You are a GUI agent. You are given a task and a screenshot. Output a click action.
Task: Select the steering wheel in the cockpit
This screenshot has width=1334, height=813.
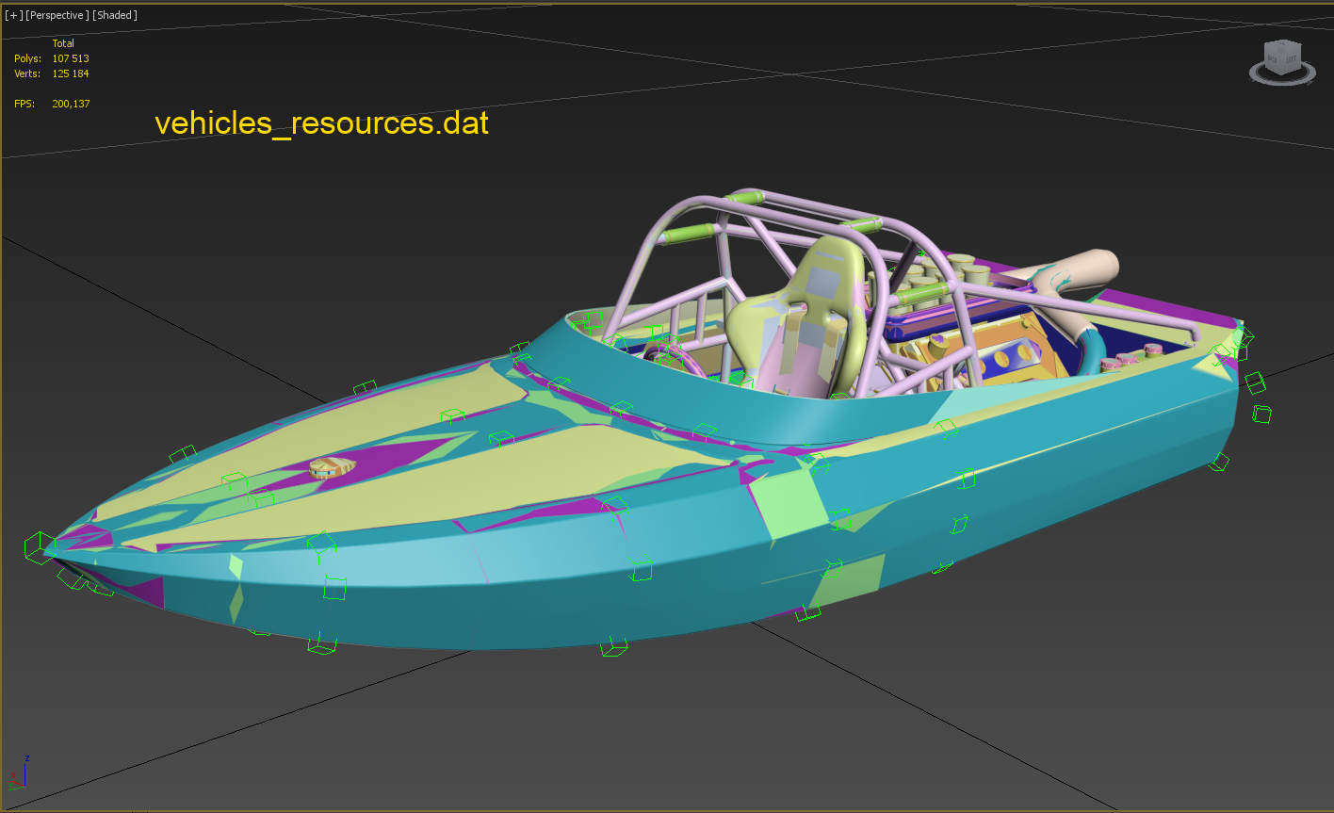click(669, 356)
